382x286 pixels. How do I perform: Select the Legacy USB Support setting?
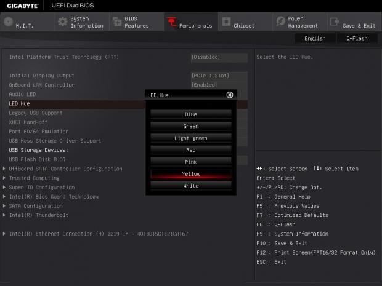click(x=36, y=113)
